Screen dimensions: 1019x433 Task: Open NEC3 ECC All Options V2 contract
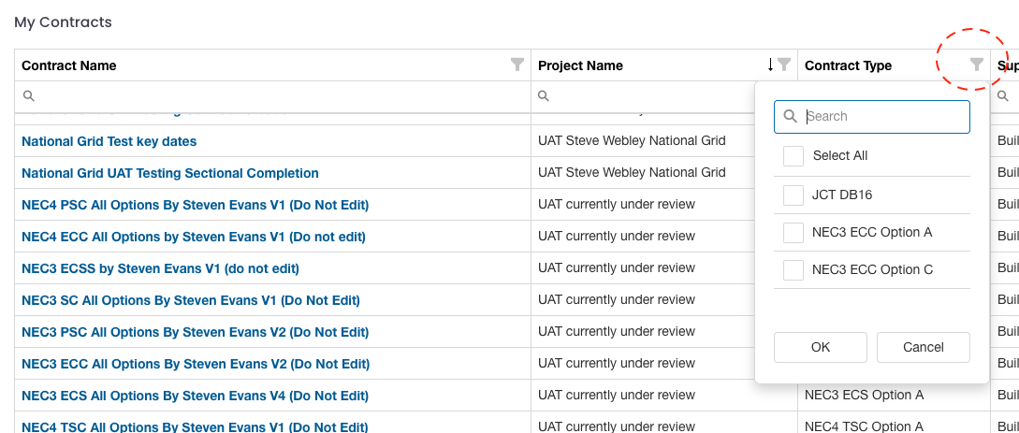point(196,364)
